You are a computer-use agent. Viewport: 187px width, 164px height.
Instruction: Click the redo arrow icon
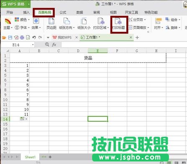[x=40, y=38]
